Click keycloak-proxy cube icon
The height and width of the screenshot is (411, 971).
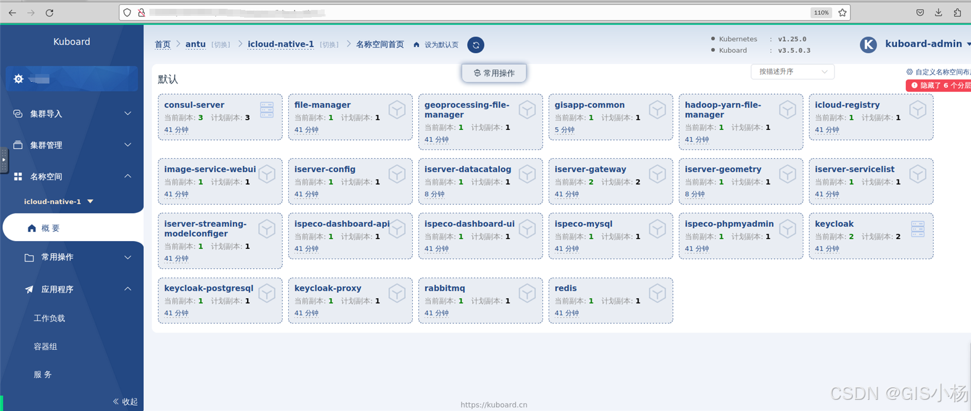tap(397, 293)
